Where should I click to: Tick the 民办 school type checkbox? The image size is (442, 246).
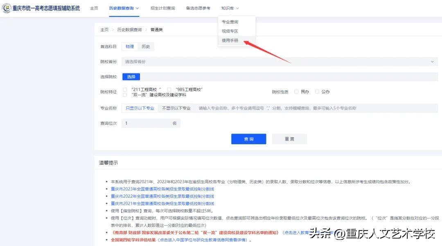[297, 92]
